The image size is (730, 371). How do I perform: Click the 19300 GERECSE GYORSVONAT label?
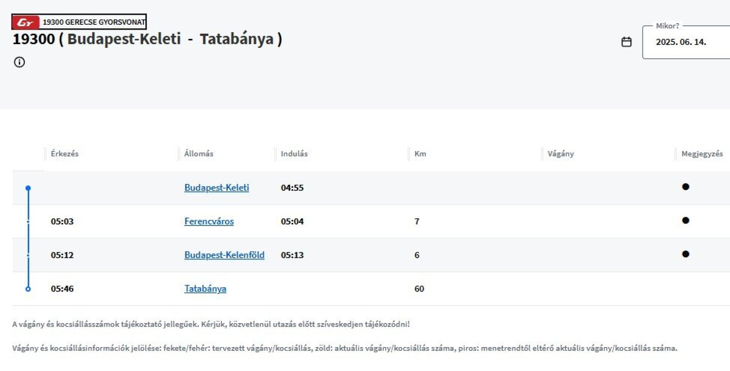pyautogui.click(x=93, y=22)
